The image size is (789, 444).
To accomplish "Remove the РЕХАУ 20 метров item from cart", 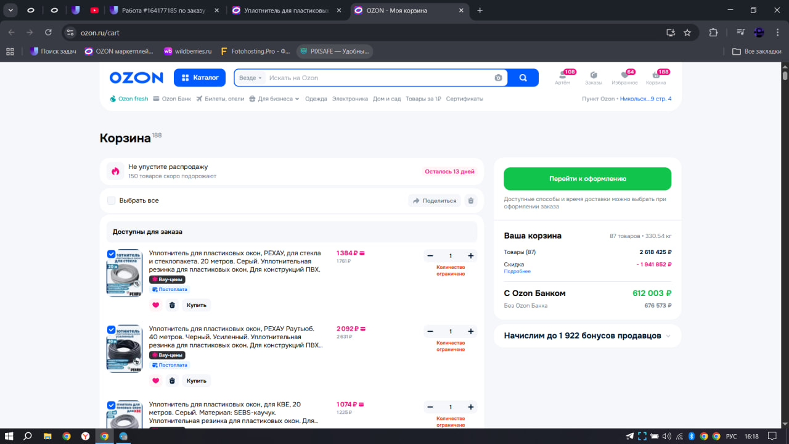I will [172, 305].
